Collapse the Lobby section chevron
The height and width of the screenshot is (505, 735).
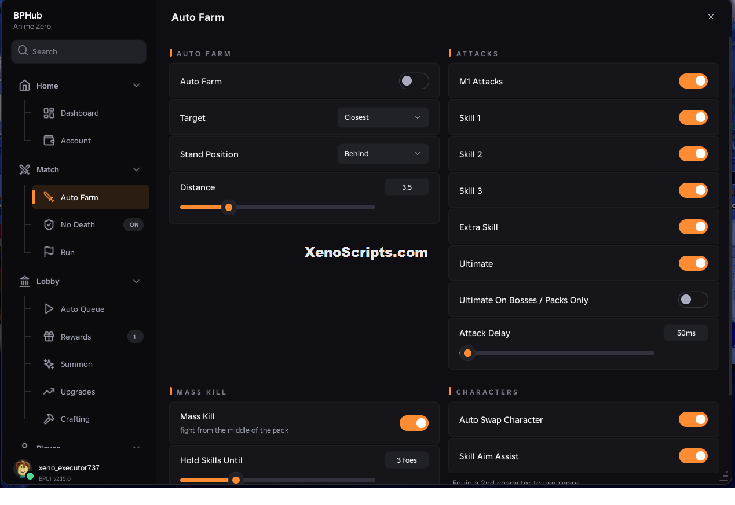pos(136,281)
